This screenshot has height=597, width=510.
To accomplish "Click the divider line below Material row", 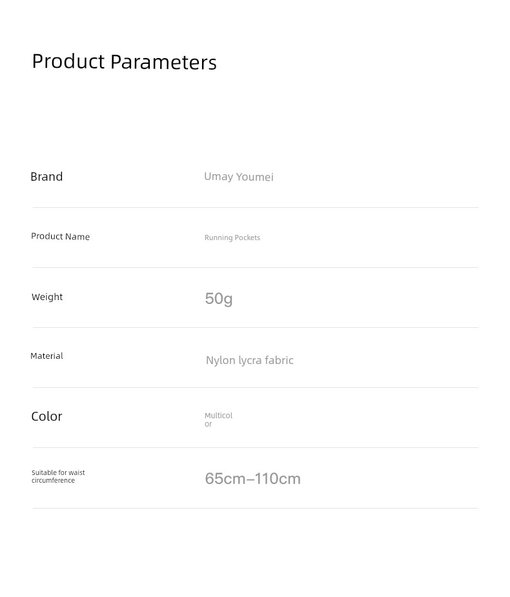I will click(x=255, y=388).
